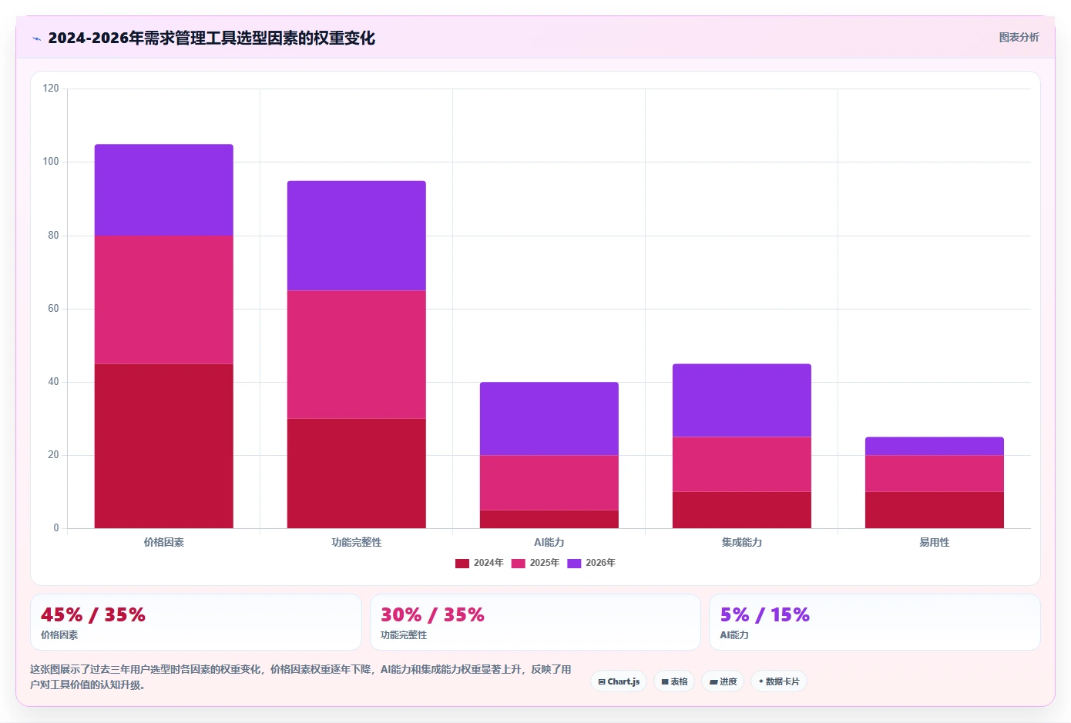Toggle the 2024年 legend series
The image size is (1071, 723).
click(479, 563)
